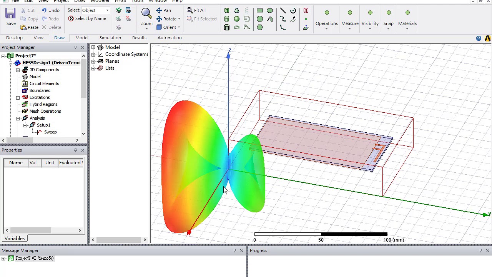Activate the Pan tool

pyautogui.click(x=164, y=10)
